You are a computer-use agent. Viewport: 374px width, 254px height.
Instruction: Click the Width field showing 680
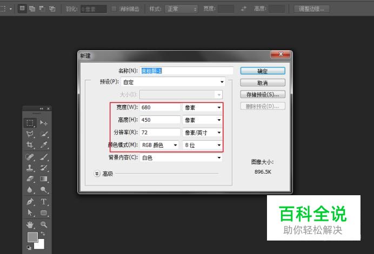pyautogui.click(x=160, y=107)
